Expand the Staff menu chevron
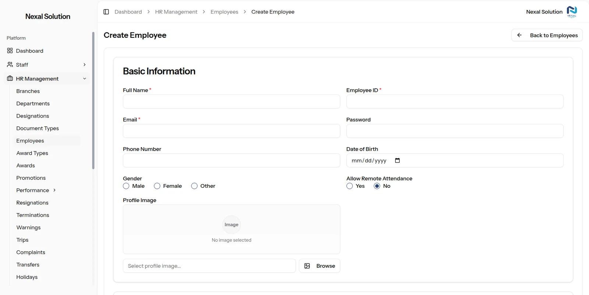The image size is (589, 295). (x=85, y=65)
